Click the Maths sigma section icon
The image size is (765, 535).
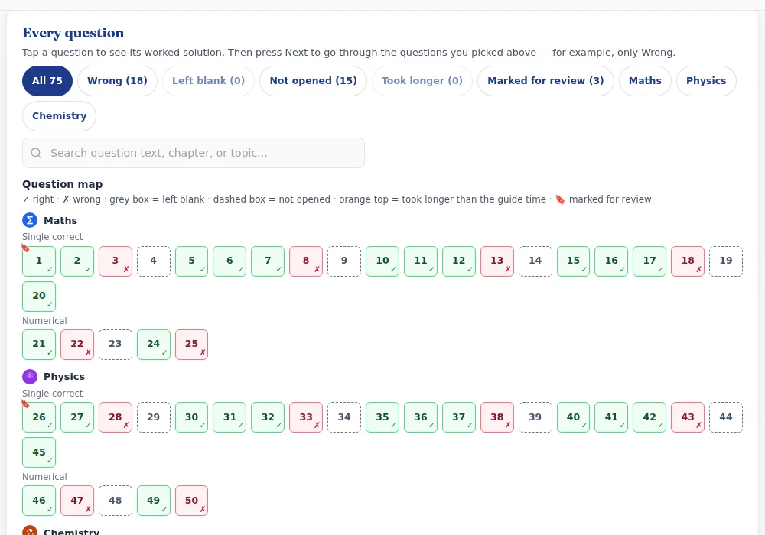pos(30,220)
